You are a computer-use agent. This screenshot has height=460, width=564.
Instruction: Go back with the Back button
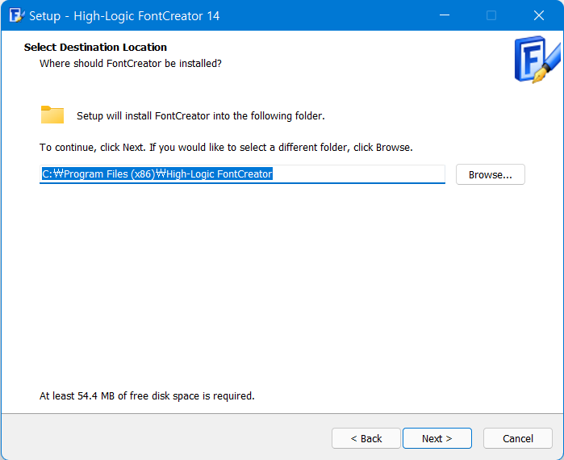point(366,438)
